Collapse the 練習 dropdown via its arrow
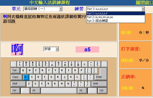The height and width of the screenshot is (98, 153). click(143, 9)
